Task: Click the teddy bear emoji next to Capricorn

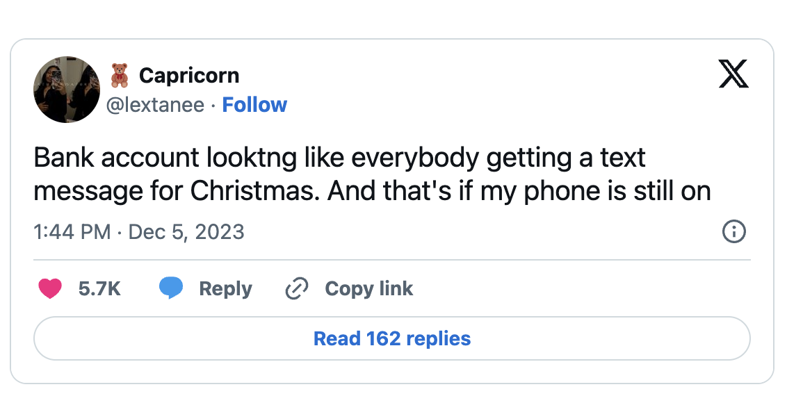Action: point(120,75)
